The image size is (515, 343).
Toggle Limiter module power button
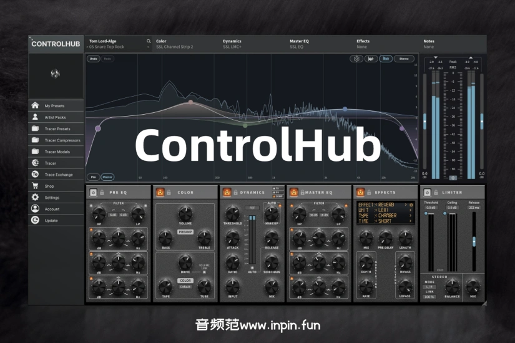(x=428, y=192)
